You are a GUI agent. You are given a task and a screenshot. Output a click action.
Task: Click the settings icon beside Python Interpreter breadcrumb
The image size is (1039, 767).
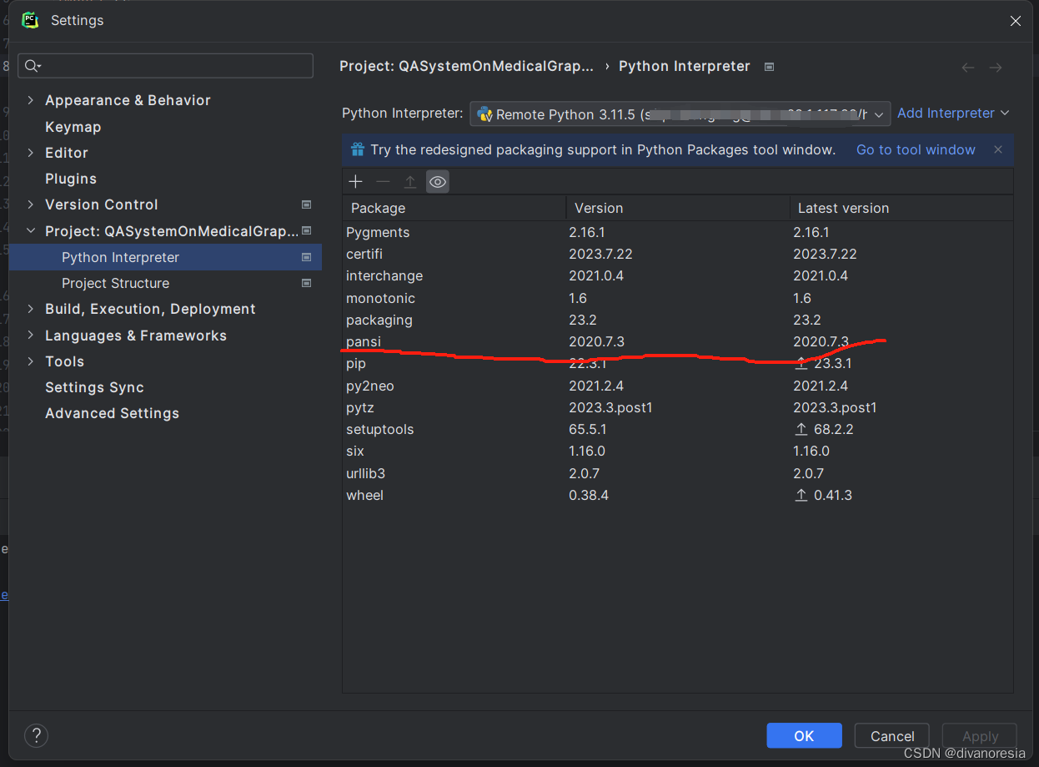[x=768, y=66]
